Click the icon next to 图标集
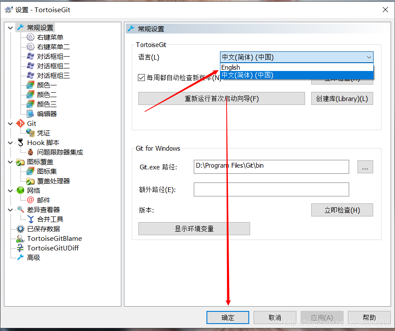Screen dimensions: 395x331 (x=31, y=172)
